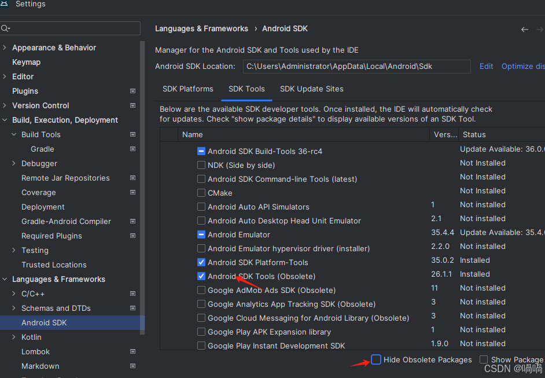Screen dimensions: 545x378
Task: Click the Optimize disk space link
Action: pos(523,67)
